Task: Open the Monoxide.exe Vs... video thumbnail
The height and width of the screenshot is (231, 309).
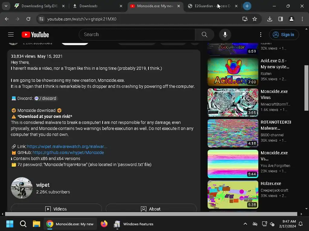Action: pos(233,164)
